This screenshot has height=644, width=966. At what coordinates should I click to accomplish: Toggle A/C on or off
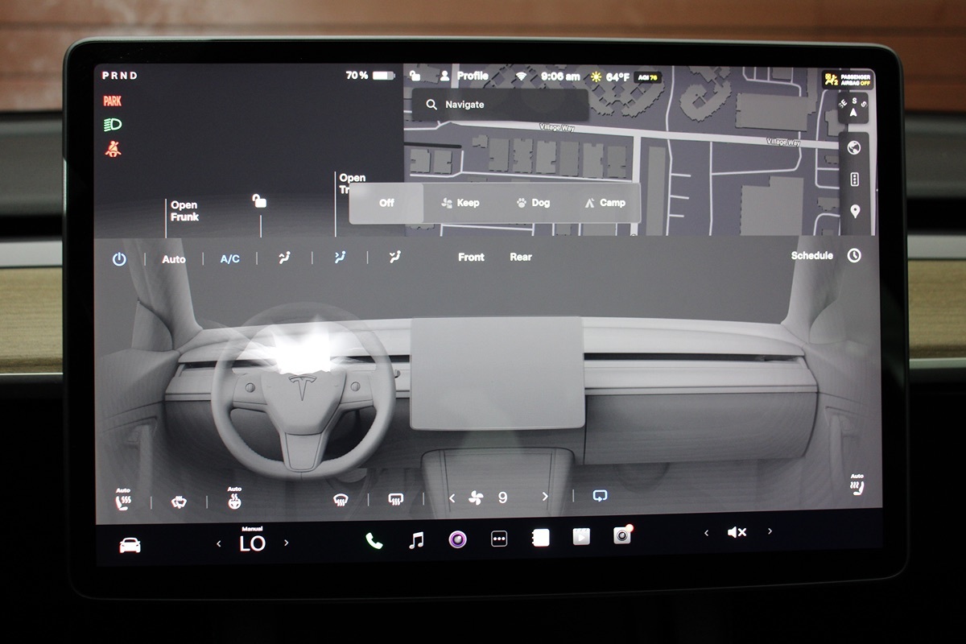230,259
